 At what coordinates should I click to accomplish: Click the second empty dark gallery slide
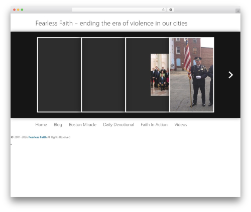pyautogui.click(x=103, y=75)
